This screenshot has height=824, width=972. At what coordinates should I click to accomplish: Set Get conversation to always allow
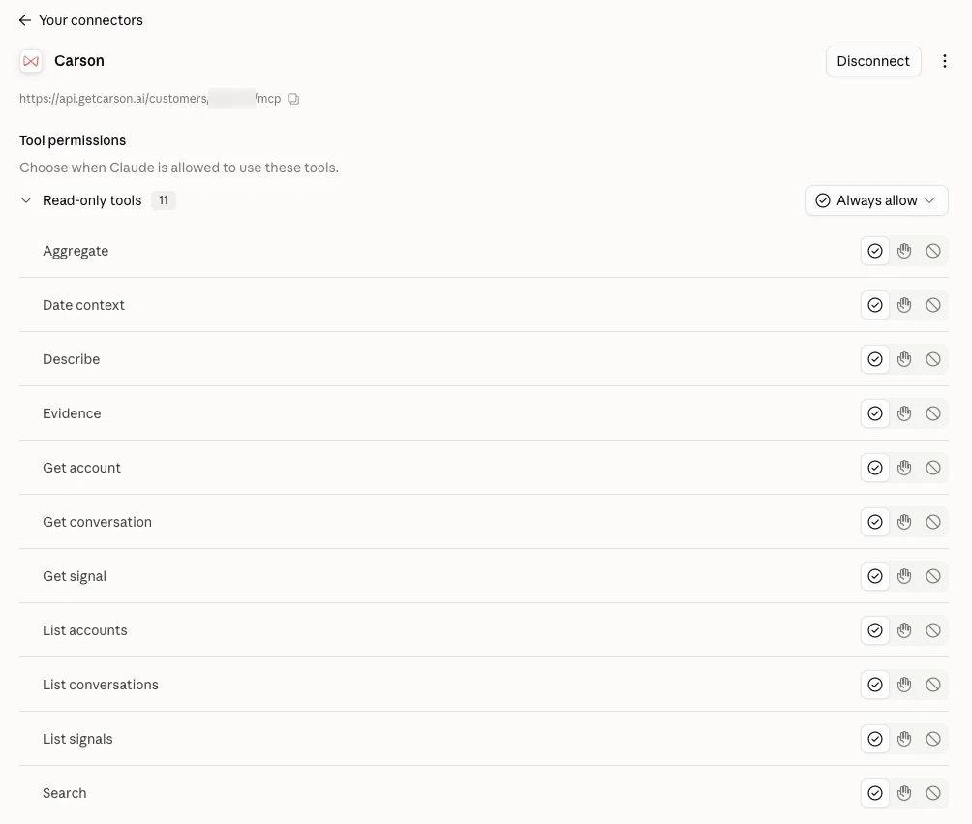[874, 522]
